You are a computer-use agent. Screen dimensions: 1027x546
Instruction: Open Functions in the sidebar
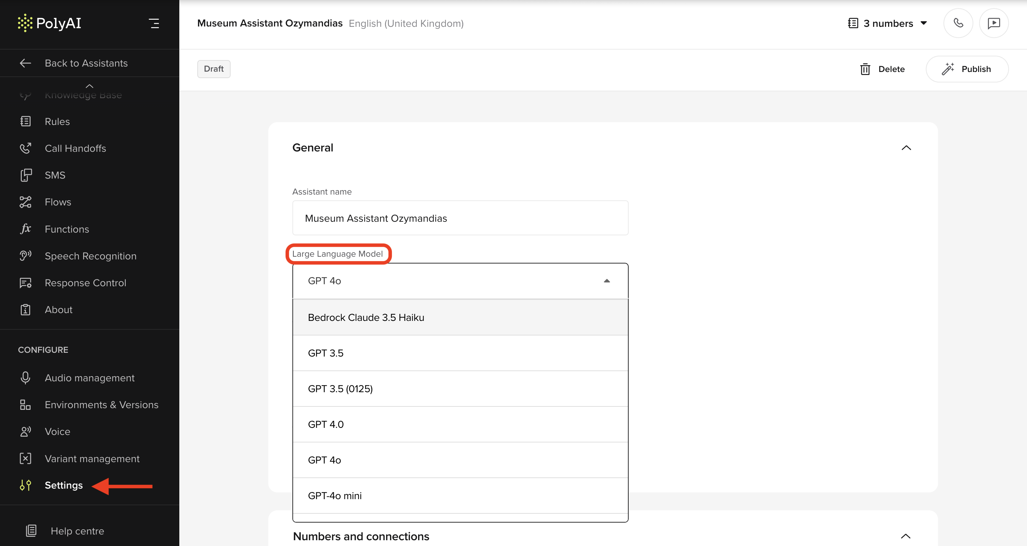(x=67, y=229)
